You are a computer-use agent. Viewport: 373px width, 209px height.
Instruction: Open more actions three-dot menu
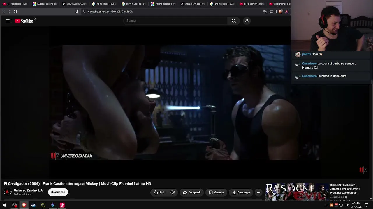(x=258, y=192)
